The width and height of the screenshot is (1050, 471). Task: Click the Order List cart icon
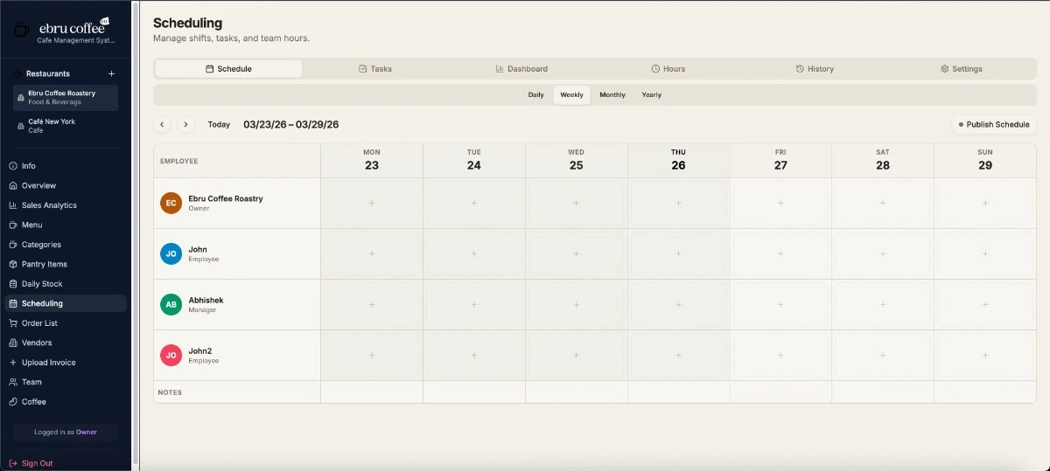click(13, 323)
